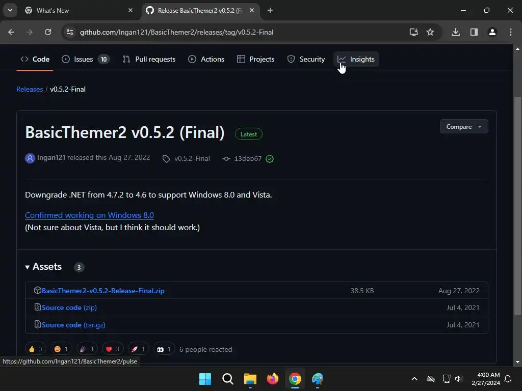The image size is (522, 391).
Task: Collapse the Assets section
Action: [43, 267]
